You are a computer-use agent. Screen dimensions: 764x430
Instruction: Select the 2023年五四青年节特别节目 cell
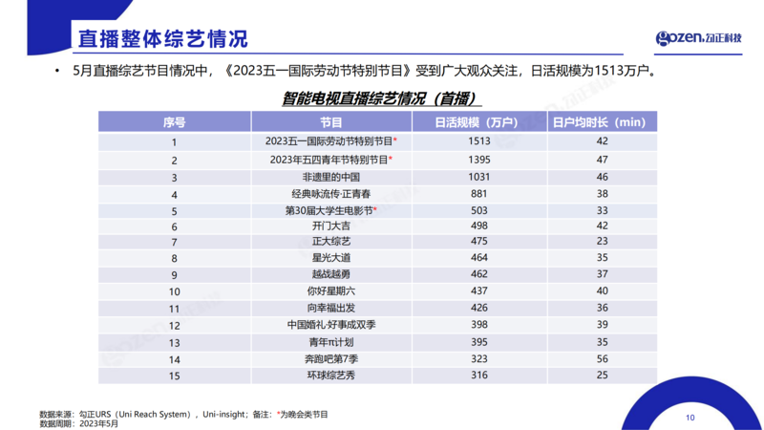(331, 160)
